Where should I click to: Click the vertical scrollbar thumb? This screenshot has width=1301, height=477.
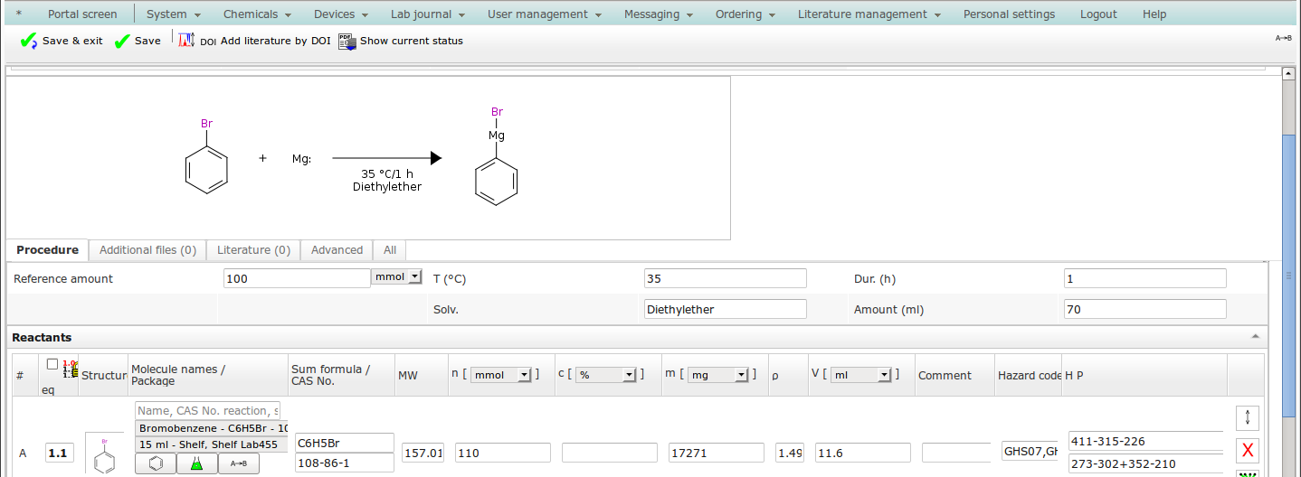[x=1289, y=276]
